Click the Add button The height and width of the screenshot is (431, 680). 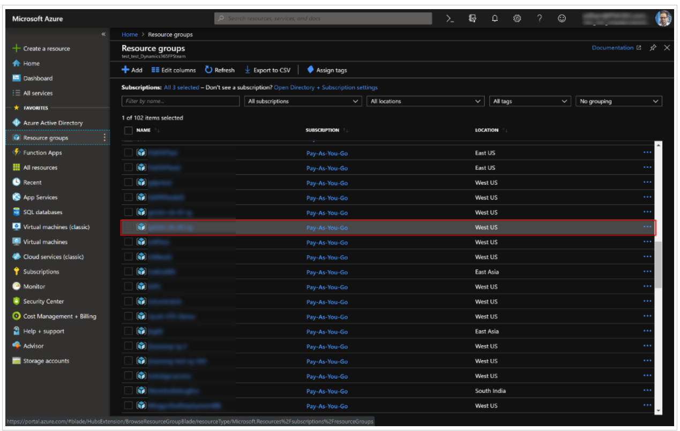pos(132,70)
